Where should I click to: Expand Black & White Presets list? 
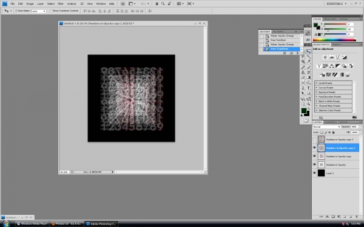coord(317,101)
